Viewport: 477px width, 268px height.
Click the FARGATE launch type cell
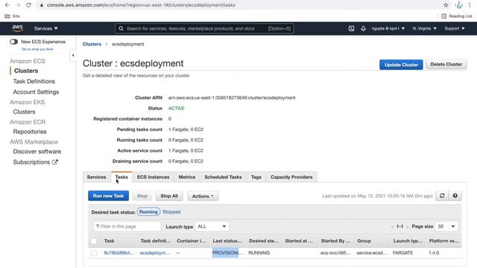point(402,253)
